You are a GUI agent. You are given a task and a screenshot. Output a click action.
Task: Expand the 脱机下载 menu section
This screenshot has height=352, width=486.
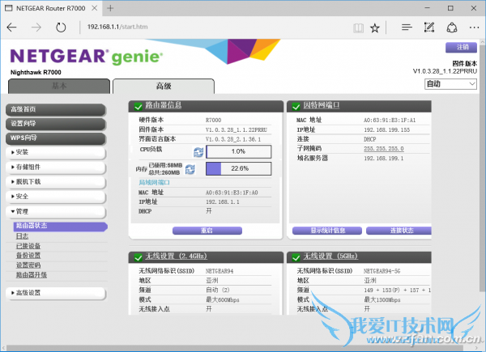[x=56, y=182]
